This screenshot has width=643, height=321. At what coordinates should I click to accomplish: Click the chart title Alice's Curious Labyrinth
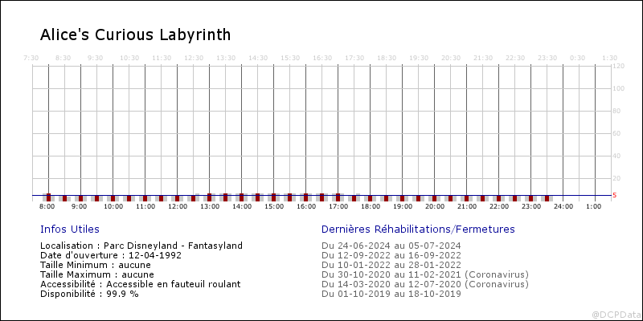[135, 35]
